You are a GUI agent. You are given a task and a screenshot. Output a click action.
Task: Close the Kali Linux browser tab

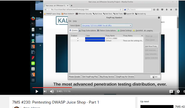pos(68,5)
